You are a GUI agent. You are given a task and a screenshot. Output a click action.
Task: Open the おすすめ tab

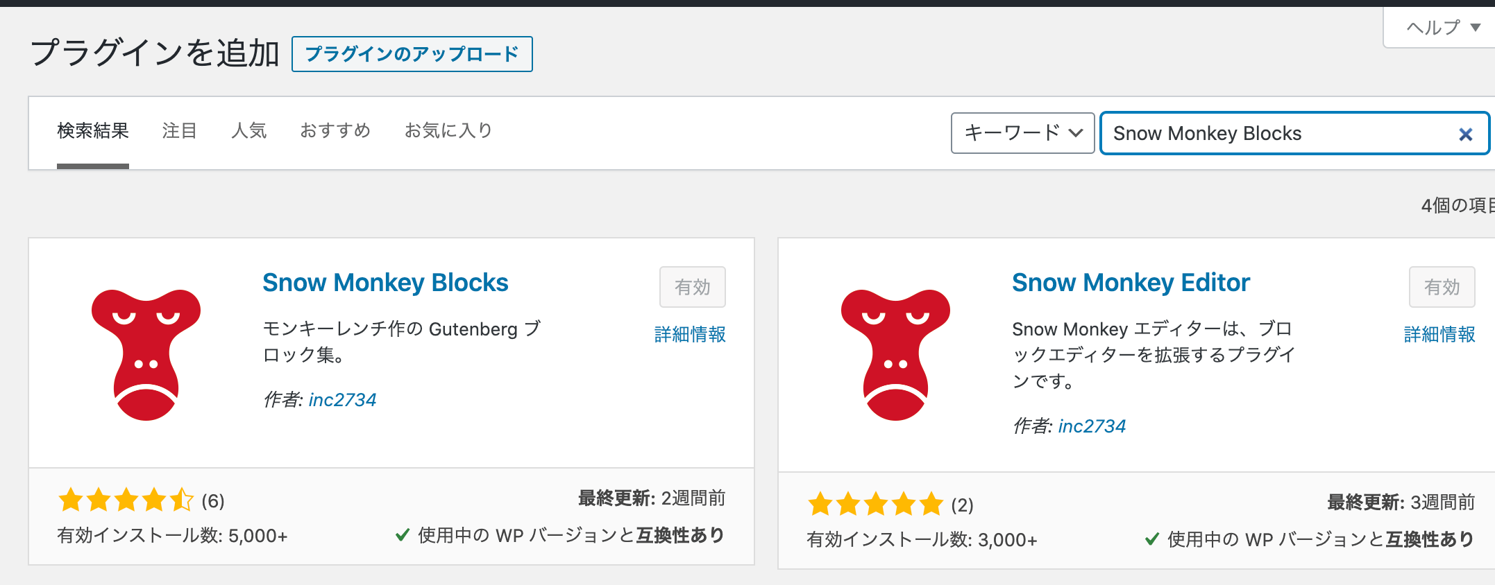pos(335,131)
